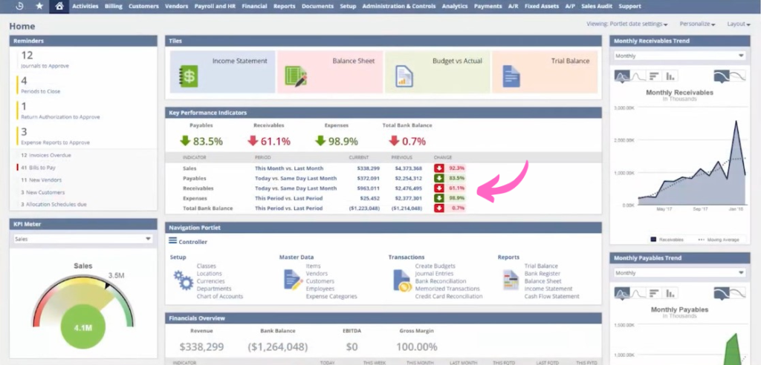Image resolution: width=761 pixels, height=365 pixels.
Task: Click the Journal Entries link
Action: point(431,274)
